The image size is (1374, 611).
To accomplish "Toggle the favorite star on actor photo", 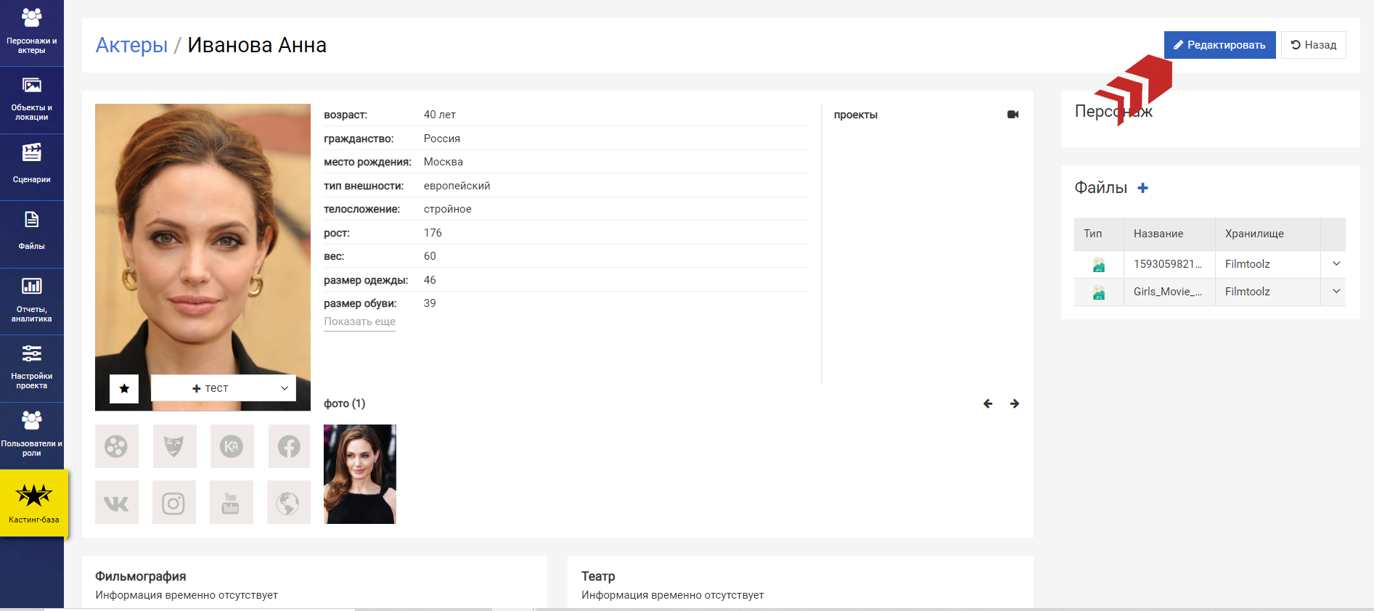I will click(x=124, y=388).
